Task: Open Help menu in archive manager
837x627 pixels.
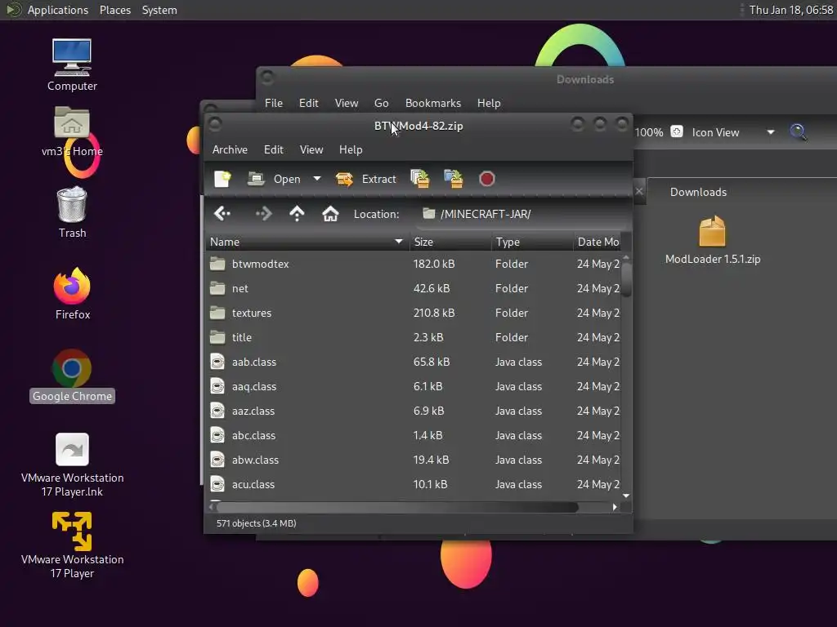Action: (x=351, y=150)
